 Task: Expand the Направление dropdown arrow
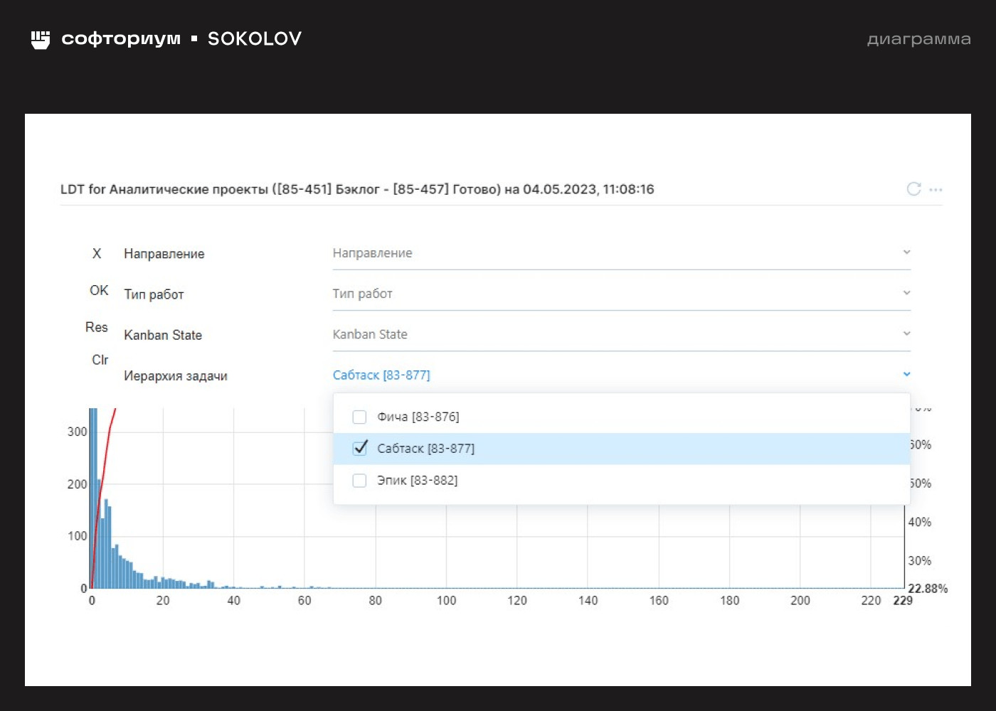[906, 252]
